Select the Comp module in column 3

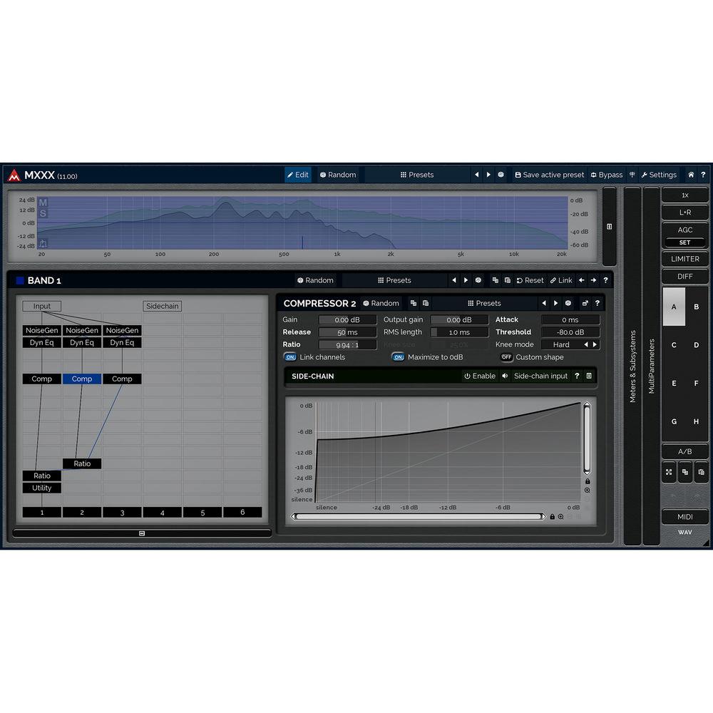pyautogui.click(x=122, y=379)
